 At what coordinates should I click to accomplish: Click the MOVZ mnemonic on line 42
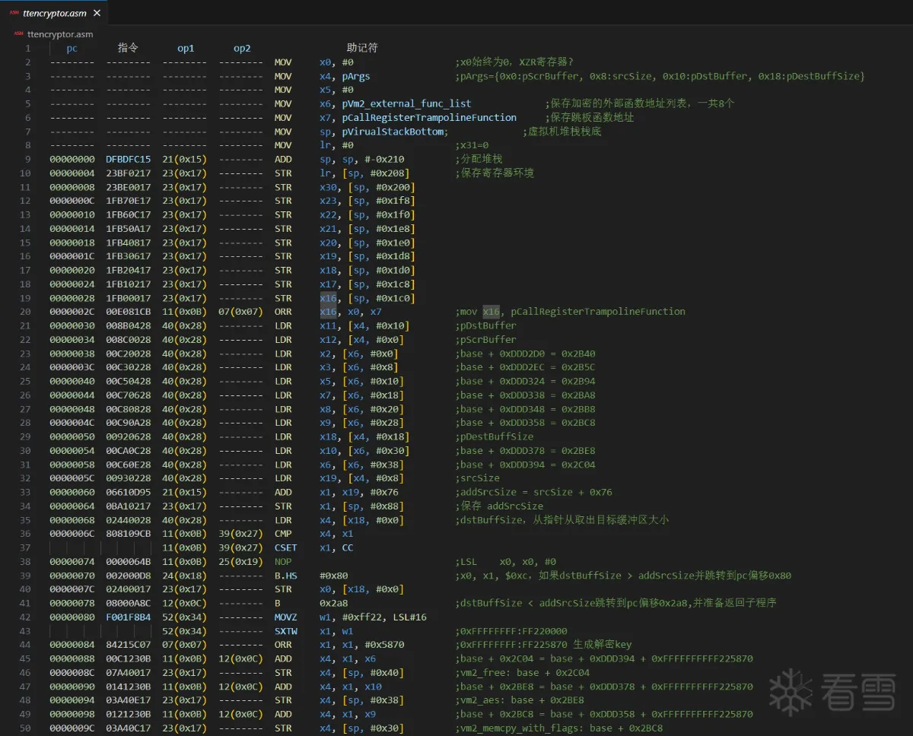click(285, 617)
